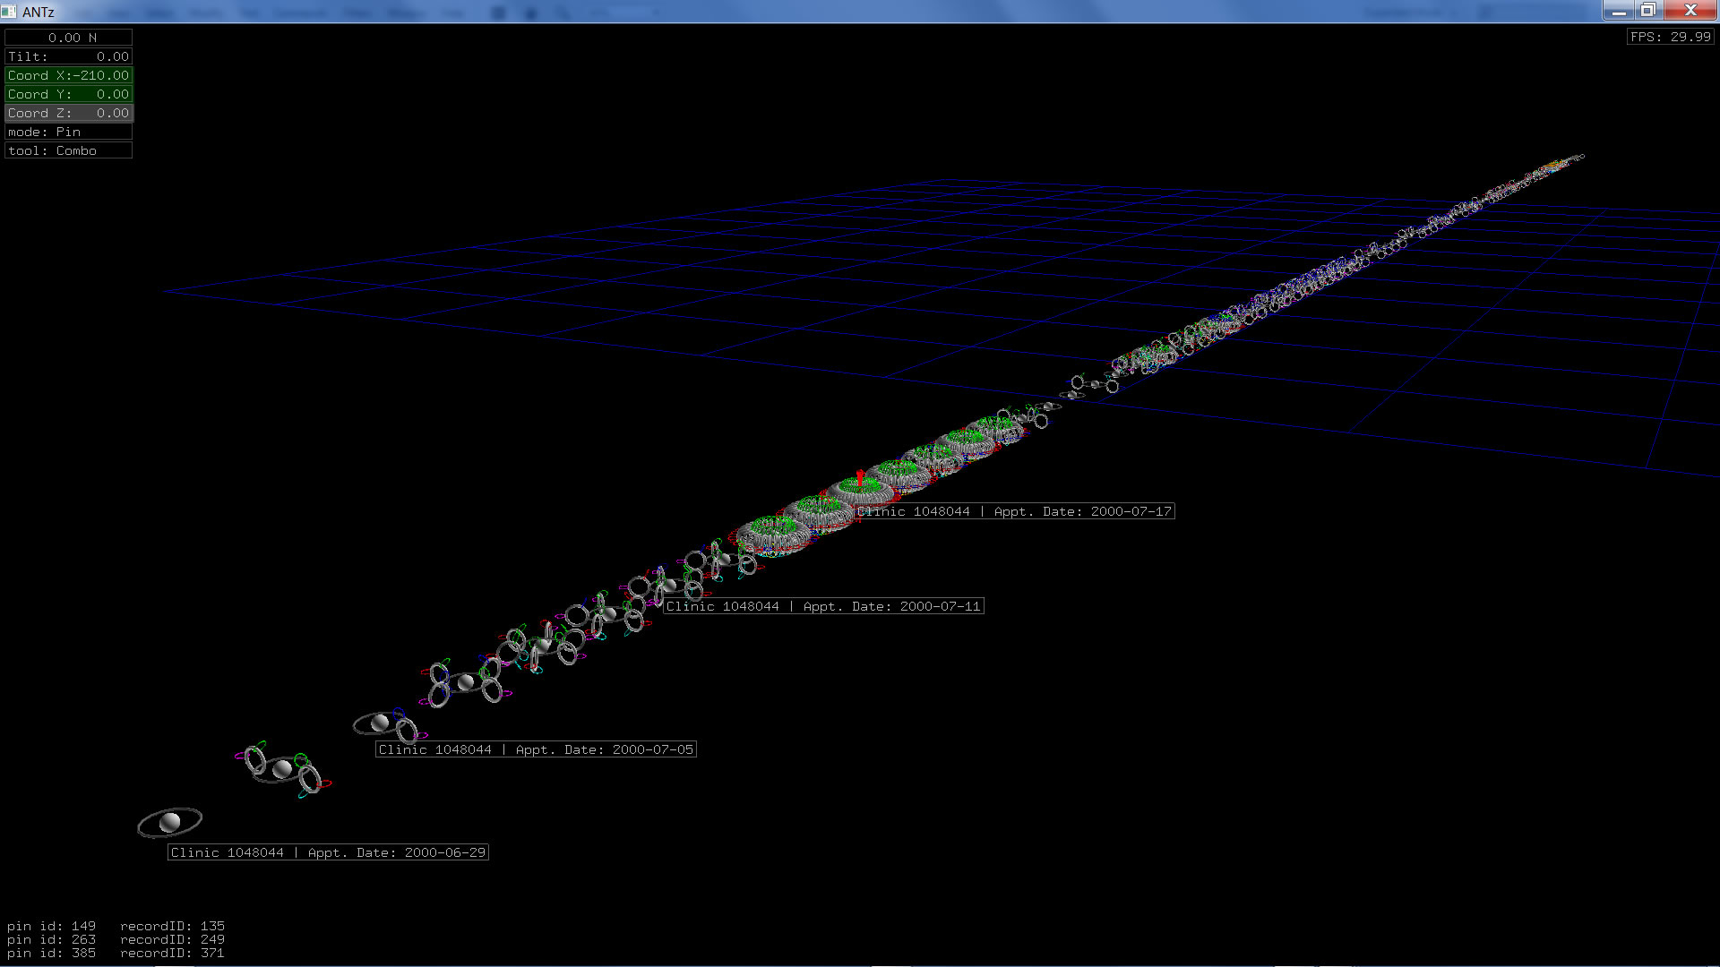Viewport: 1720px width, 967px height.
Task: Select the sphere with two rings near bottom-left
Action: tap(282, 768)
